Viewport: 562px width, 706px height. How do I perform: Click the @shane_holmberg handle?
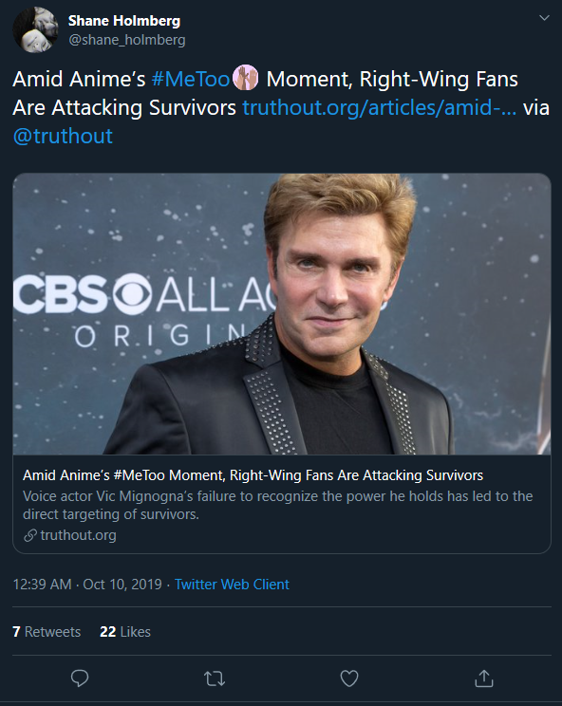(x=127, y=40)
